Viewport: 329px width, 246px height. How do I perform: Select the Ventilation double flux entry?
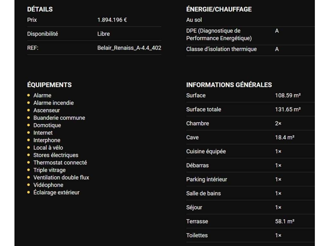61,177
